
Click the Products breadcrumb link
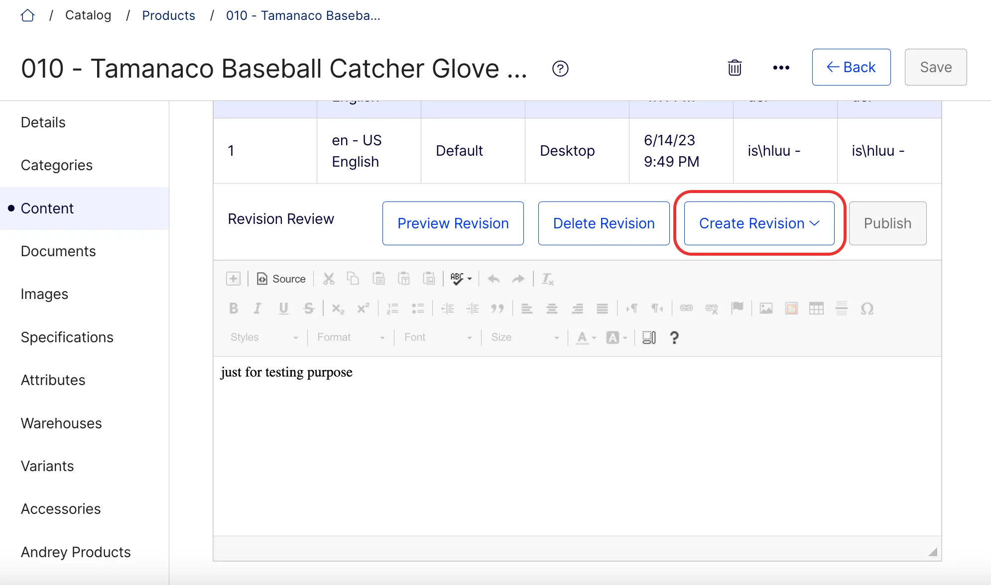coord(168,15)
